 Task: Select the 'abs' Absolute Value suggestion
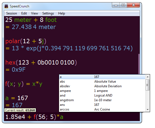(x=102, y=82)
